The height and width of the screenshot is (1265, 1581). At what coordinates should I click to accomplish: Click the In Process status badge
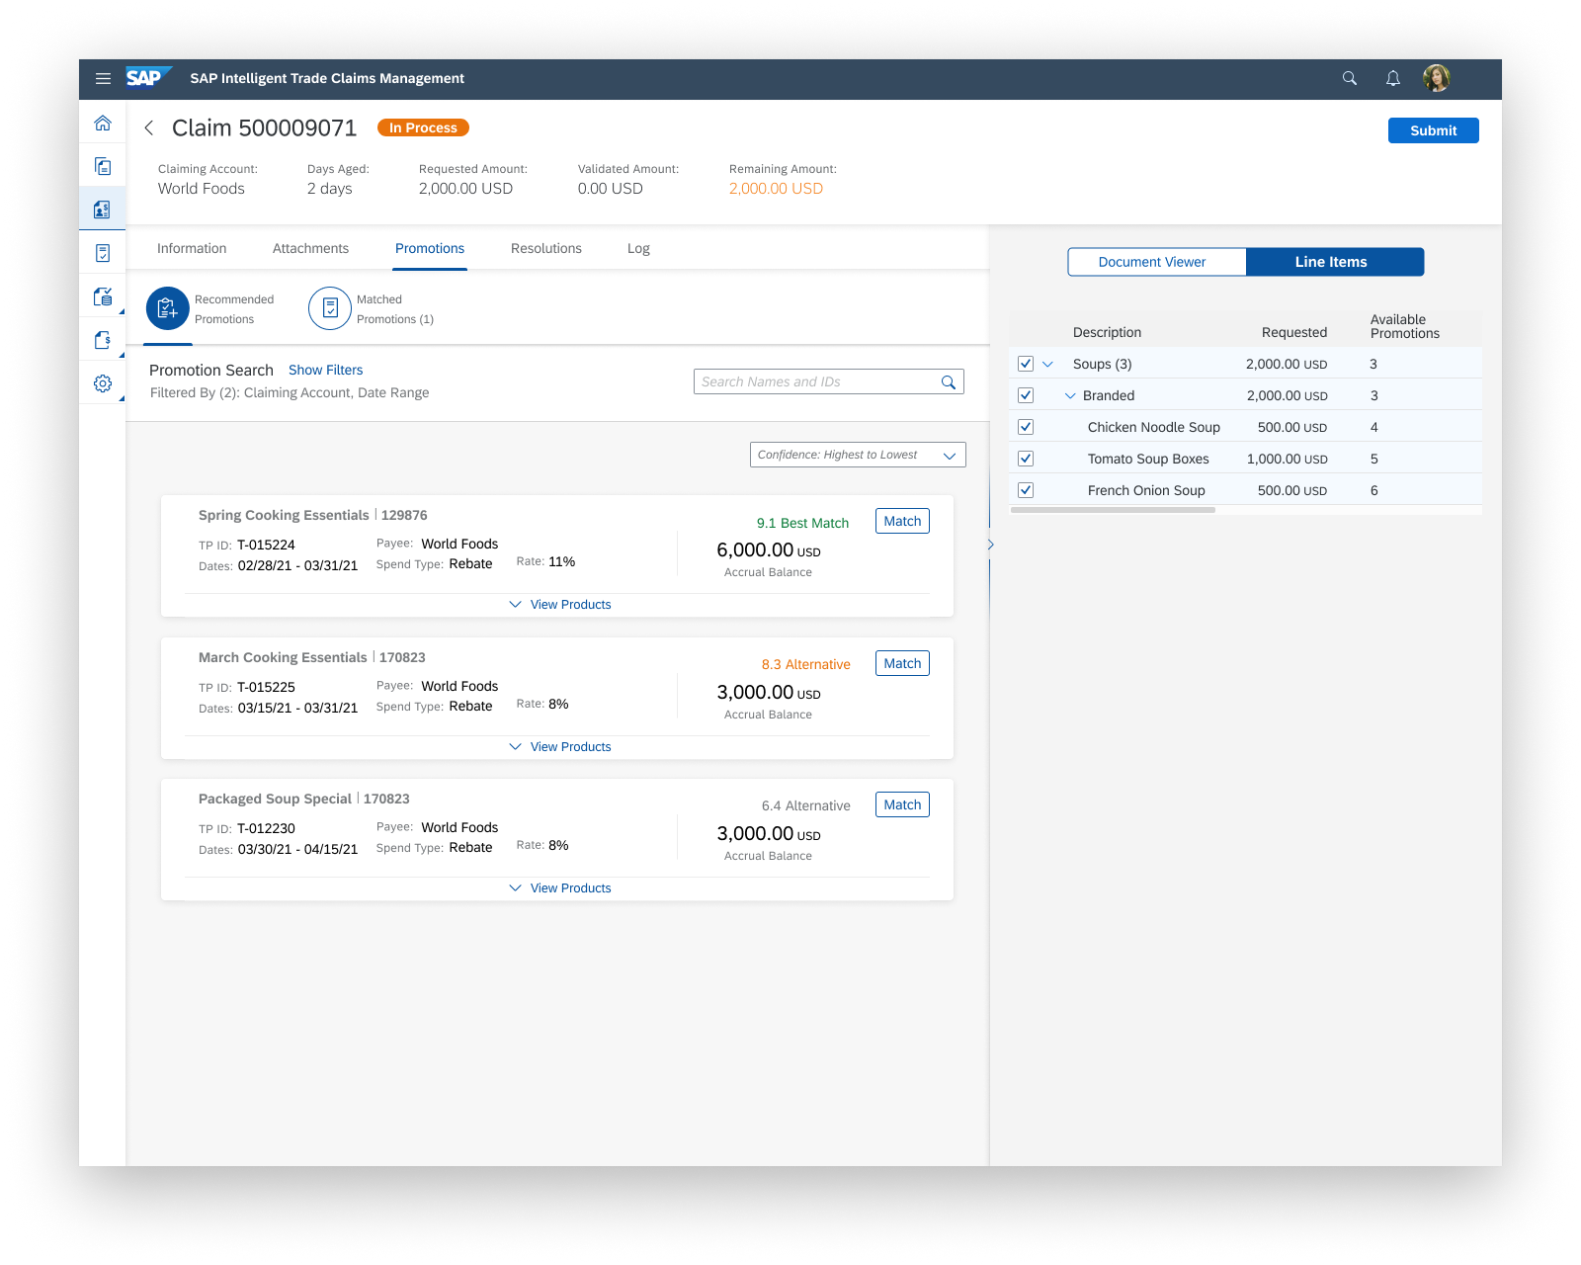(423, 127)
